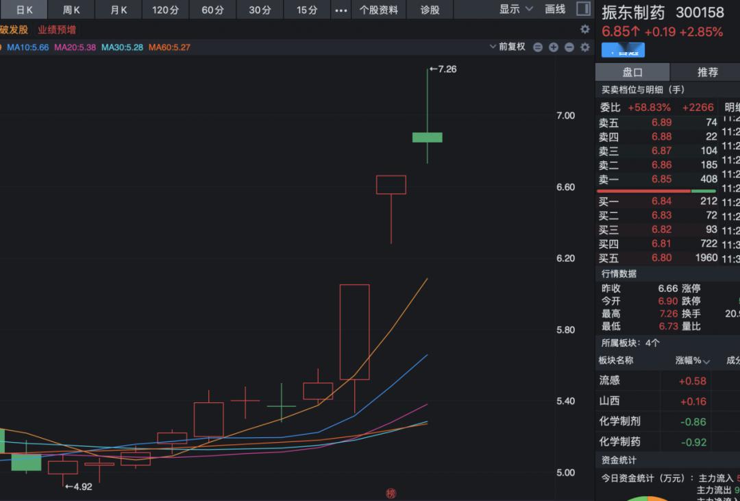740x501 pixels.
Task: Click the 4.92 low price marker
Action: (78, 487)
